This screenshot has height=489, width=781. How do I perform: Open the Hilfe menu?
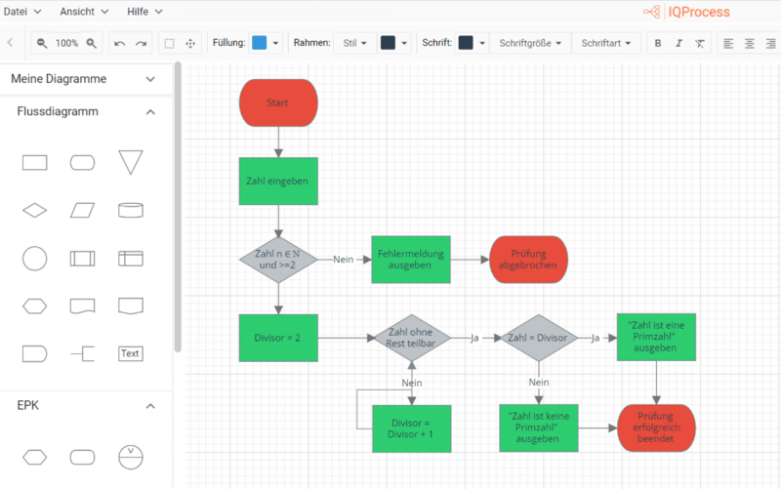click(144, 12)
